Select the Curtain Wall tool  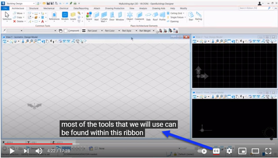104,17
